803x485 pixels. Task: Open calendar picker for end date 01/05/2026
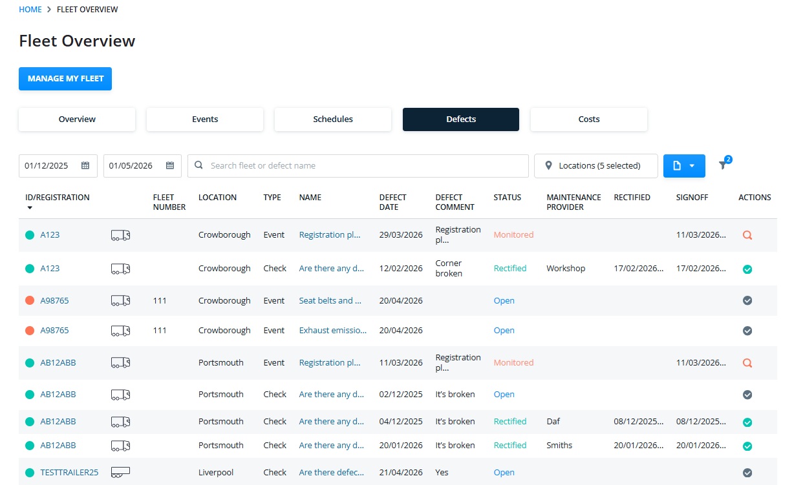pyautogui.click(x=170, y=166)
